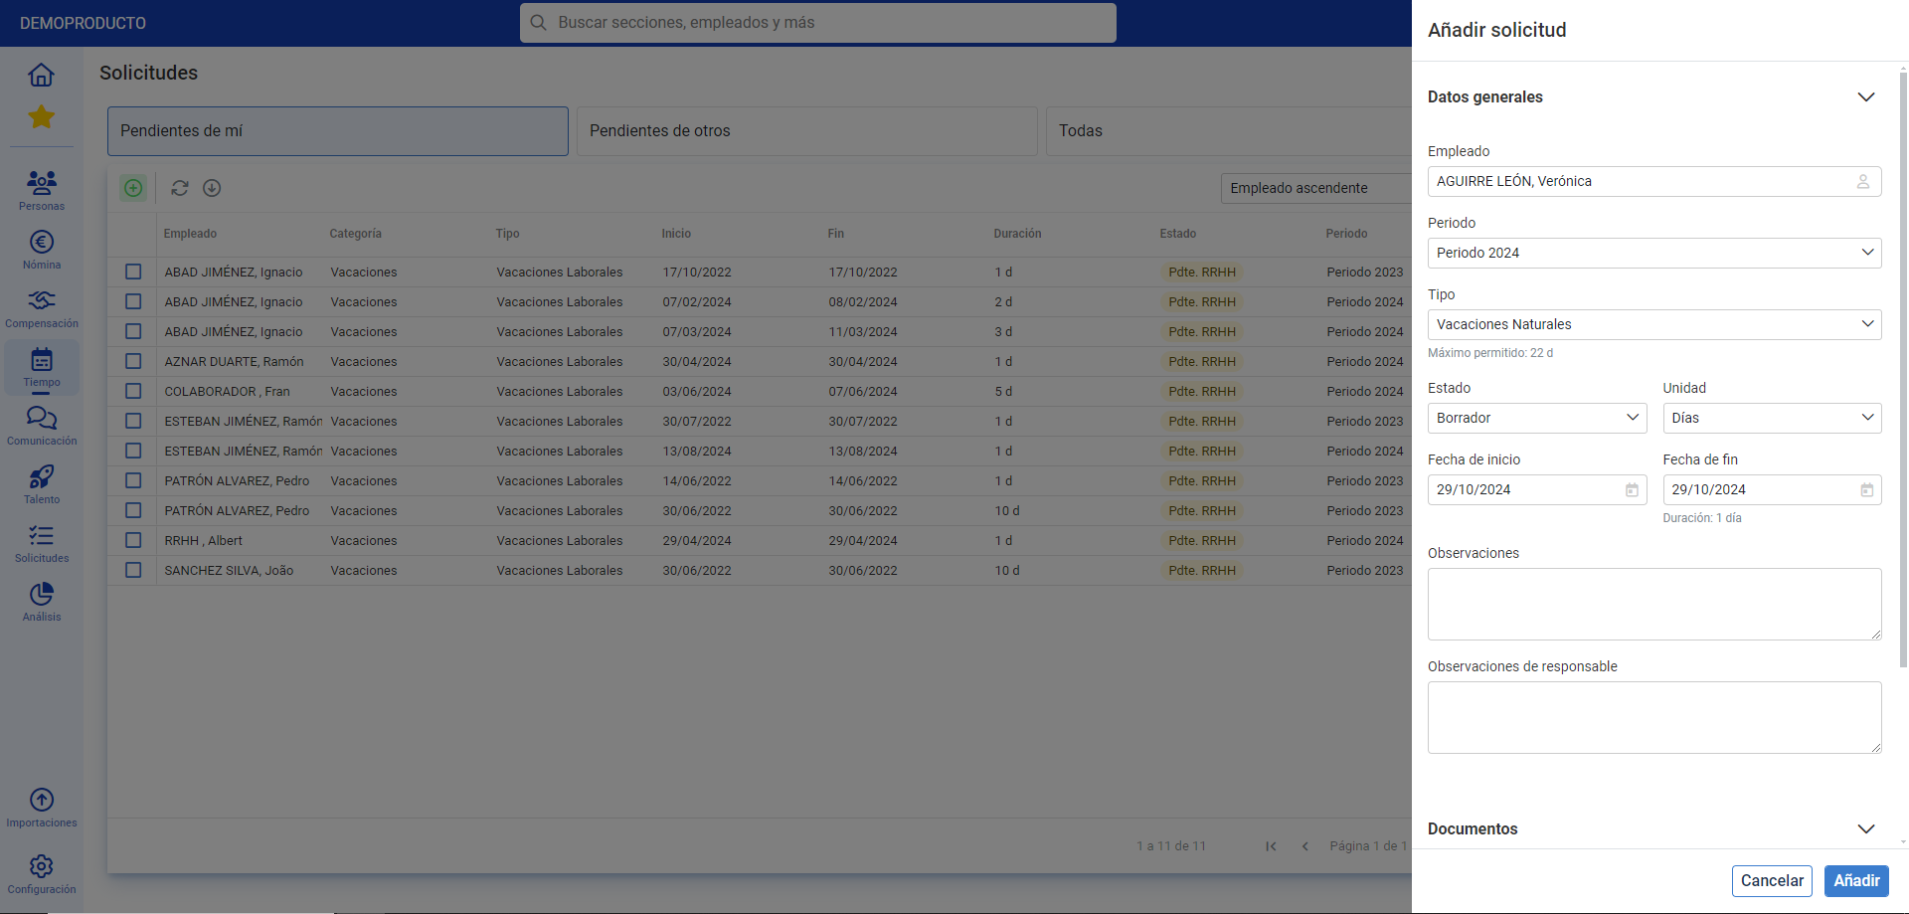The width and height of the screenshot is (1909, 914).
Task: Open Compensación section
Action: 41,307
